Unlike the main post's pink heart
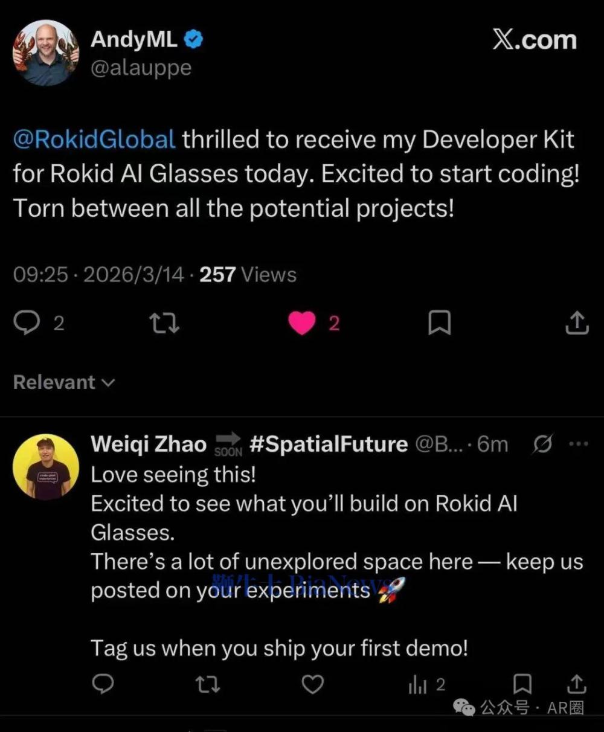This screenshot has height=732, width=604. tap(302, 323)
